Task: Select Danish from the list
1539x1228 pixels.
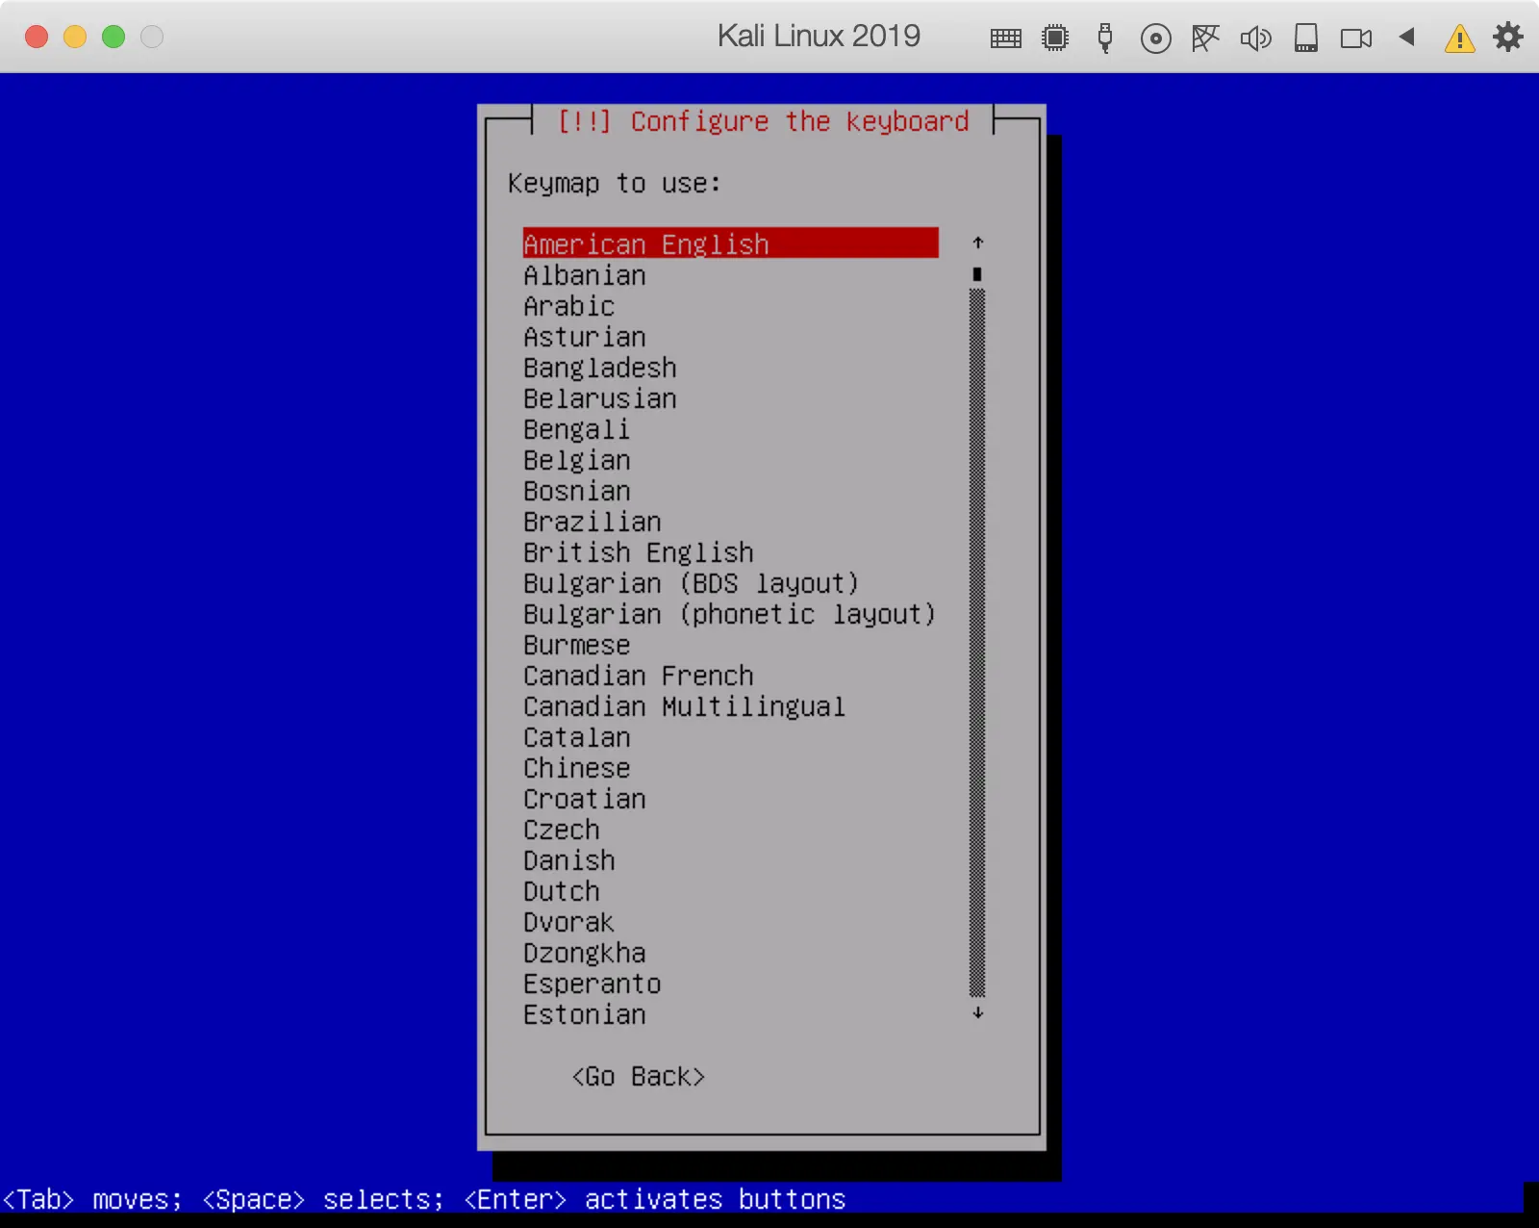Action: (730, 860)
